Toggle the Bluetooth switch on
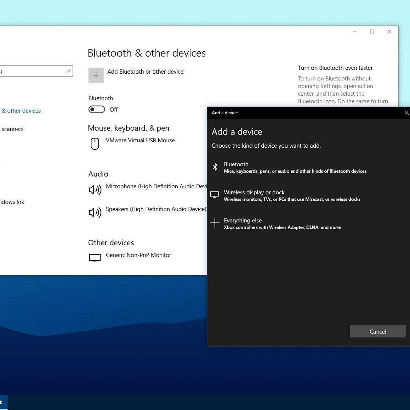This screenshot has width=410, height=410. [96, 110]
